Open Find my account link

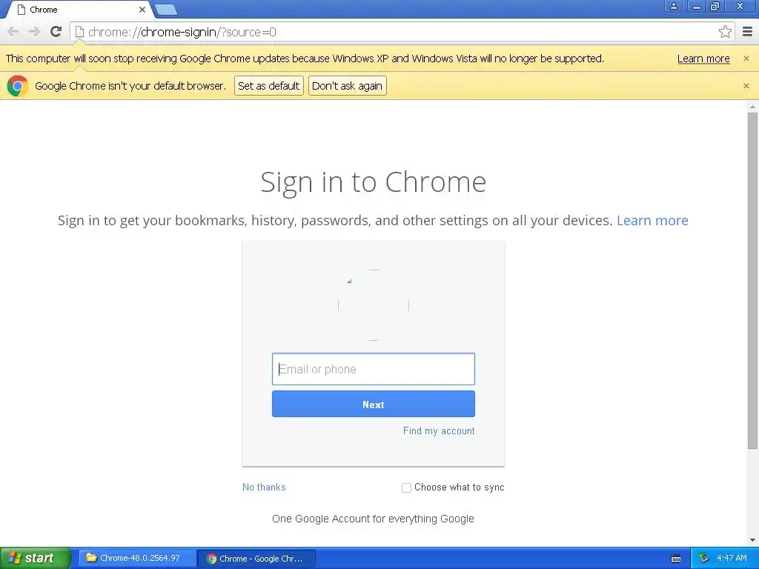[x=439, y=430]
